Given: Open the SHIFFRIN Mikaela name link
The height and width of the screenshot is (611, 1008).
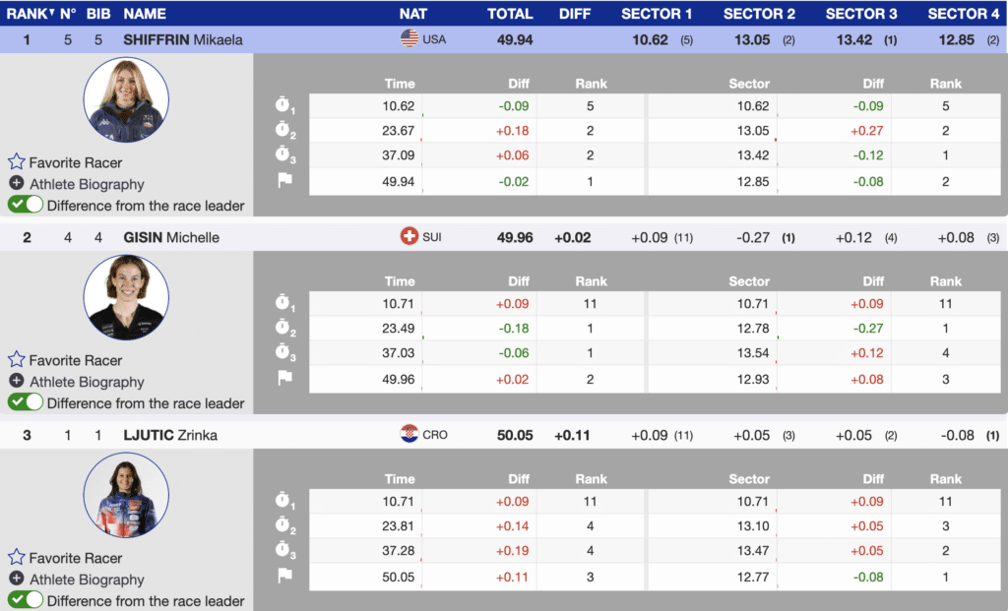Looking at the screenshot, I should point(182,40).
